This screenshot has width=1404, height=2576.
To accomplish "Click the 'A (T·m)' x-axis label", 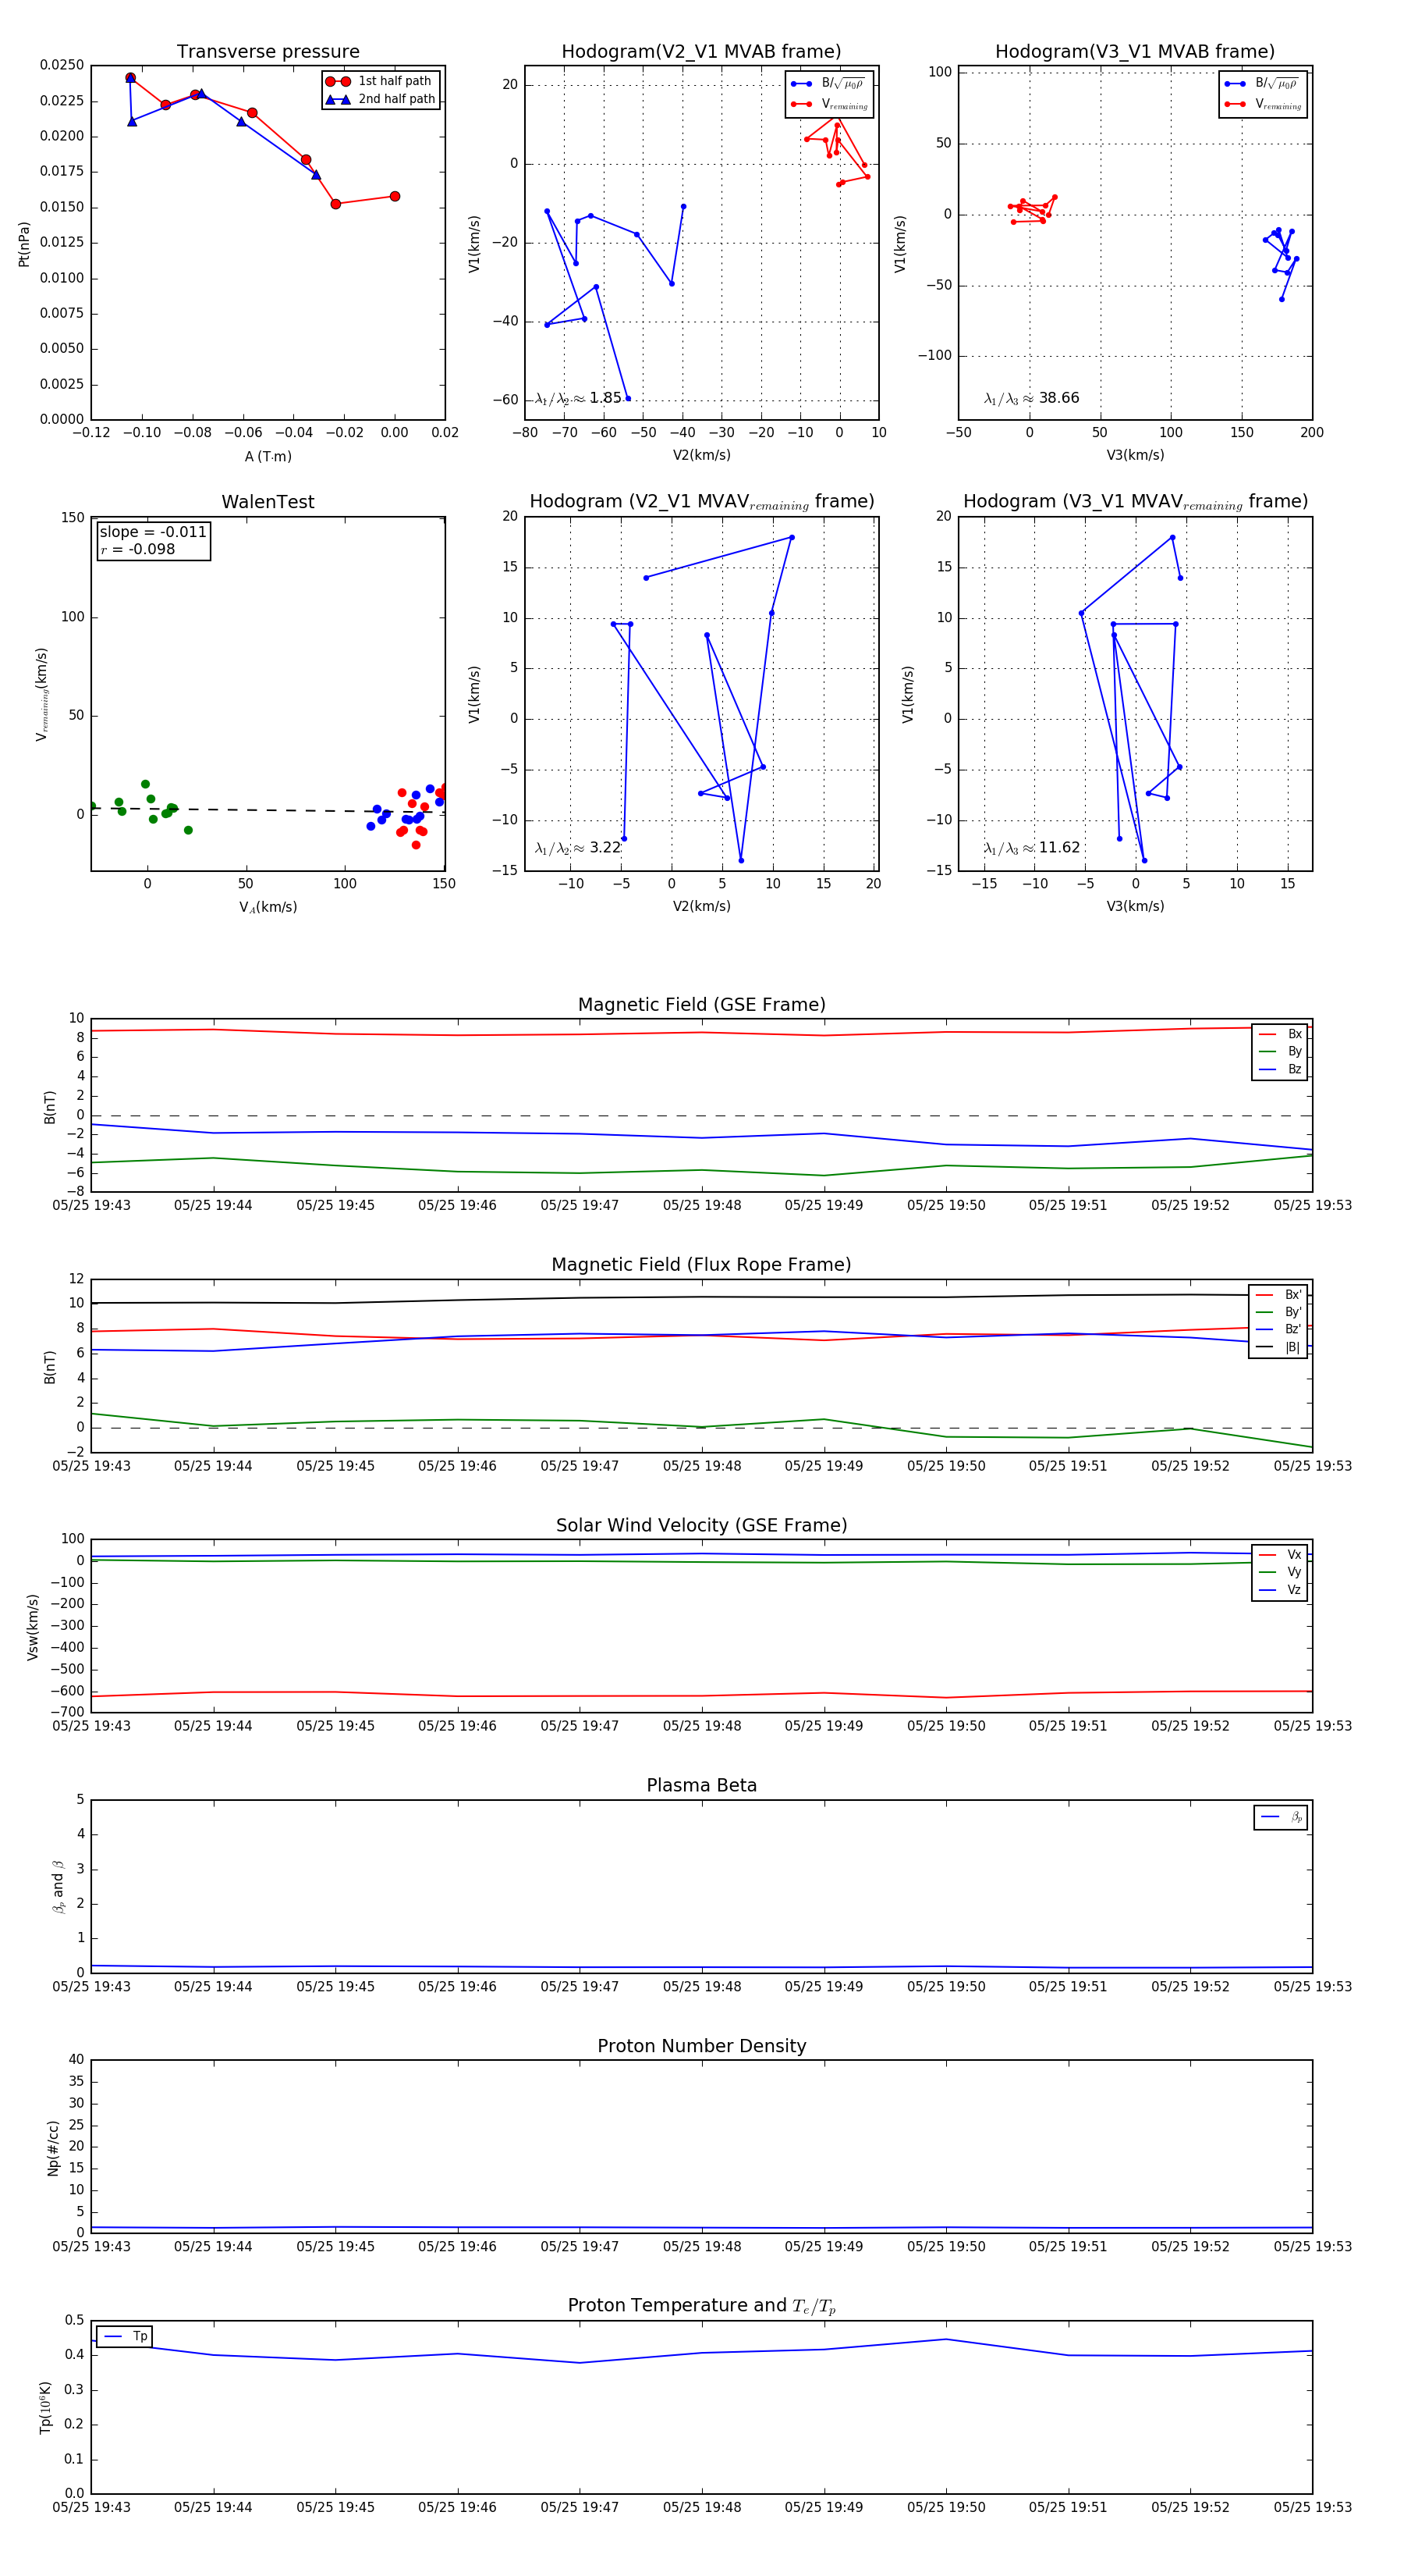I will point(268,456).
